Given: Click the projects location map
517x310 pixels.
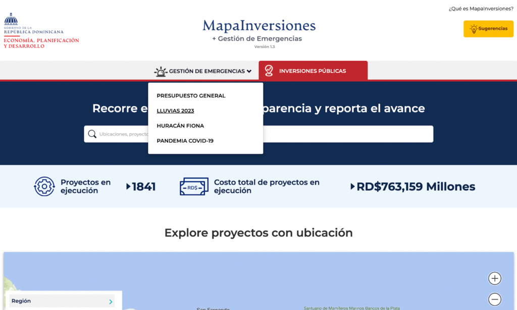Looking at the screenshot, I should (258, 281).
